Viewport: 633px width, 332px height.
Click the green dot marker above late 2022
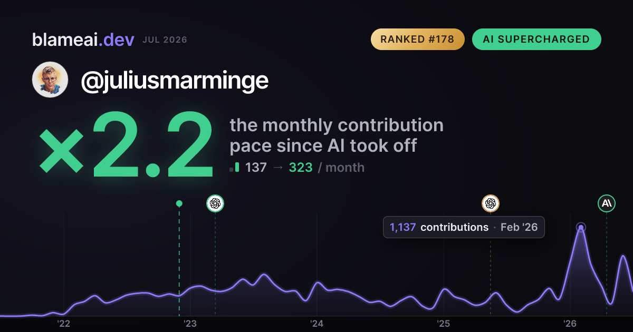pyautogui.click(x=179, y=203)
